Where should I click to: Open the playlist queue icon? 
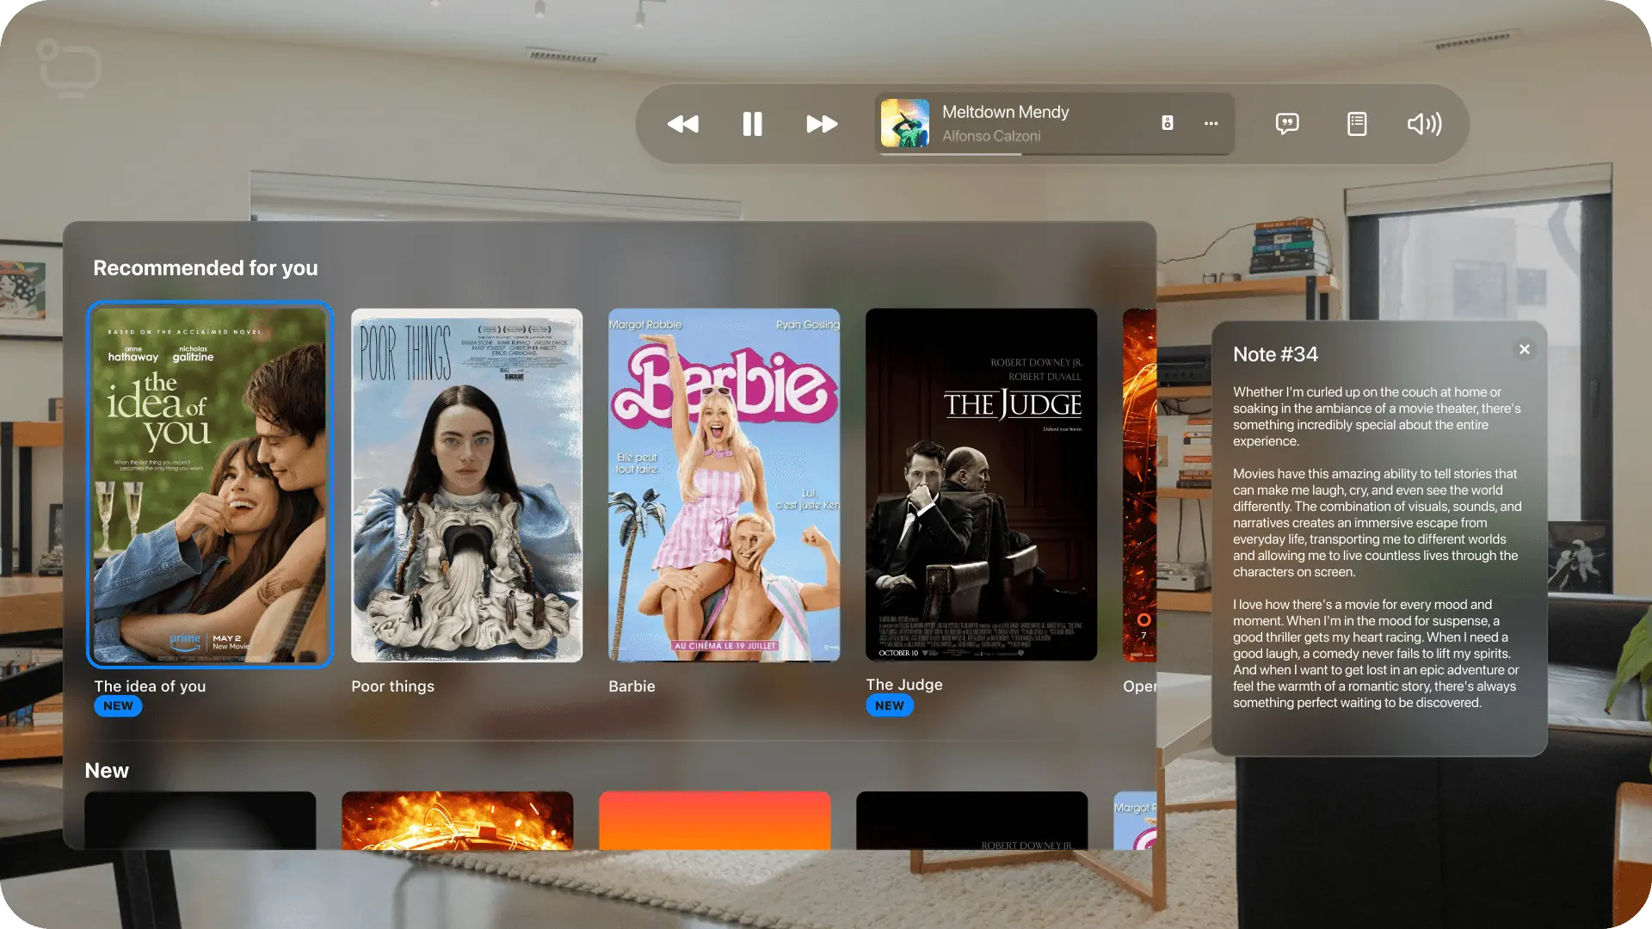pyautogui.click(x=1357, y=124)
